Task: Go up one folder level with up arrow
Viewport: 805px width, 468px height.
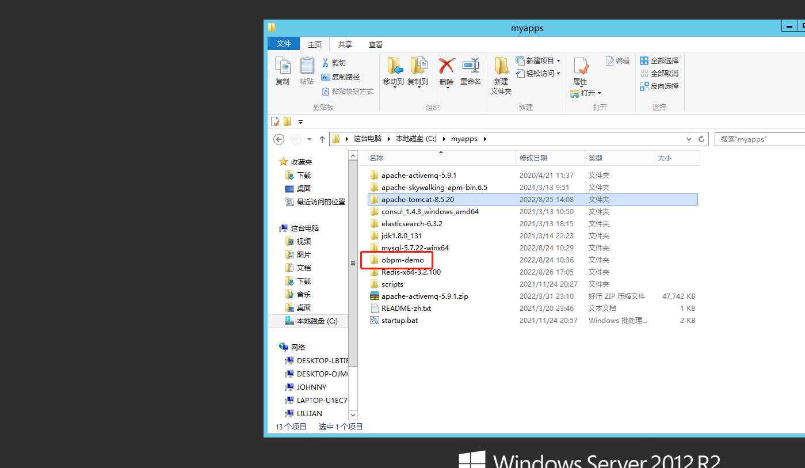Action: 322,139
